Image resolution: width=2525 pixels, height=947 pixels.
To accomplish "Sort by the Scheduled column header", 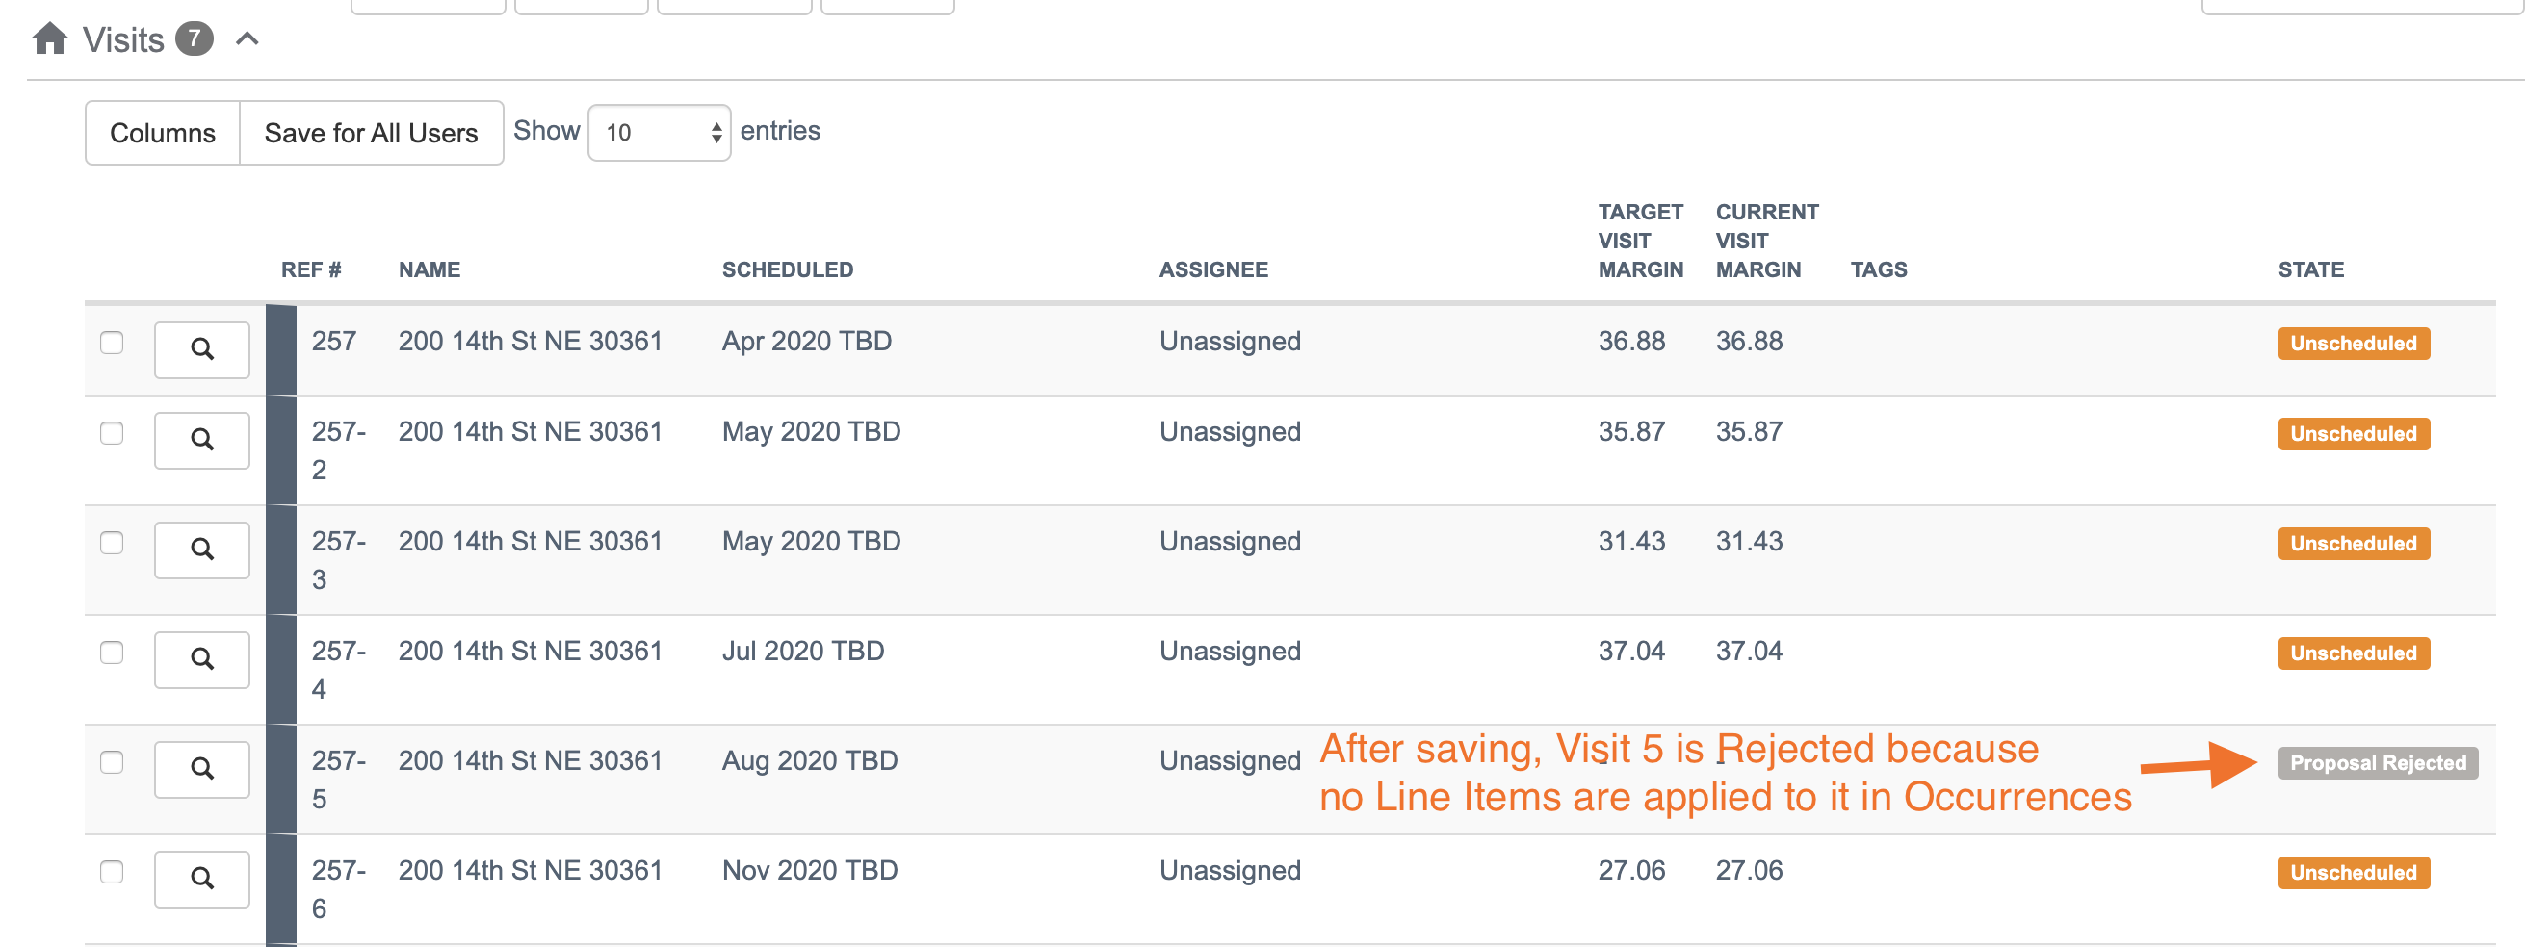I will 787,269.
